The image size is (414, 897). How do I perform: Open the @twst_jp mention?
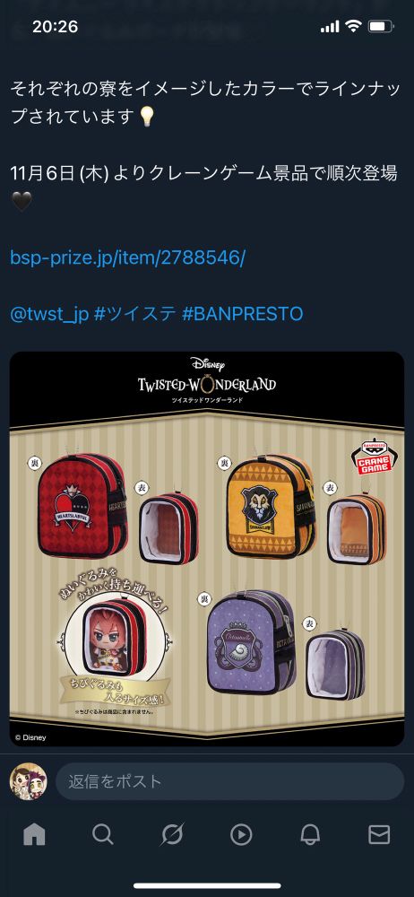coord(49,314)
